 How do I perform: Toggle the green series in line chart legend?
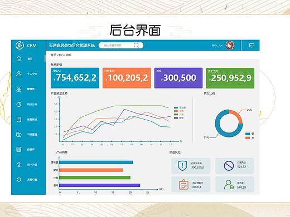point(178,115)
